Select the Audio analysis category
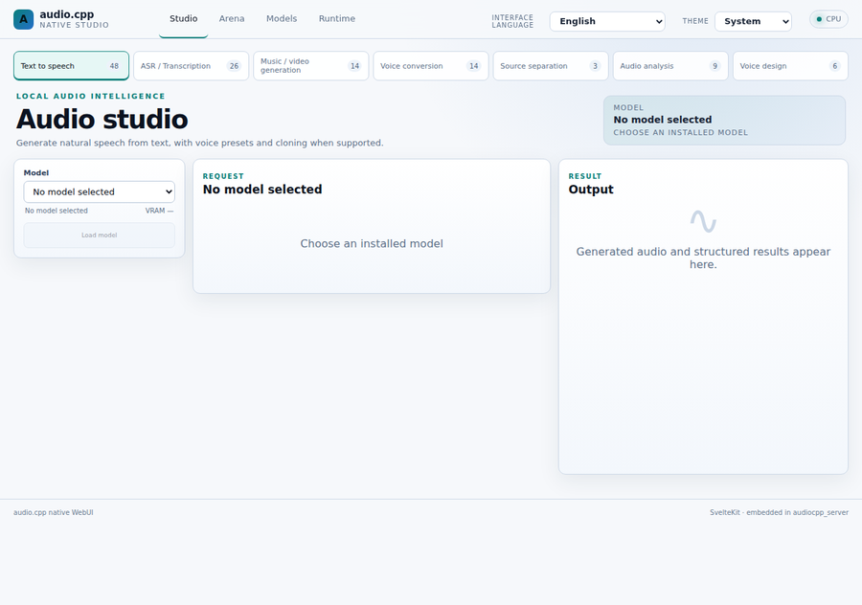The height and width of the screenshot is (605, 862). (x=670, y=66)
